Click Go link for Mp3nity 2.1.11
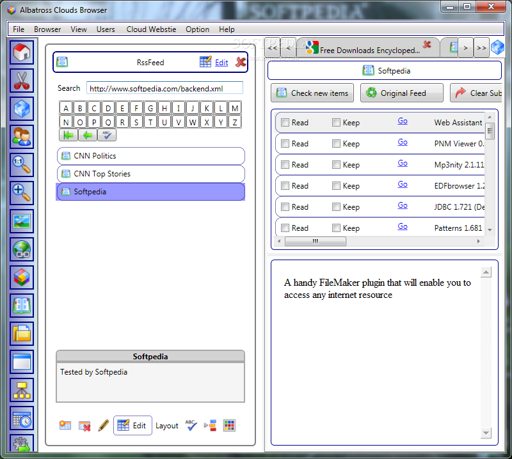Screen dimensions: 512x459 click(x=403, y=163)
